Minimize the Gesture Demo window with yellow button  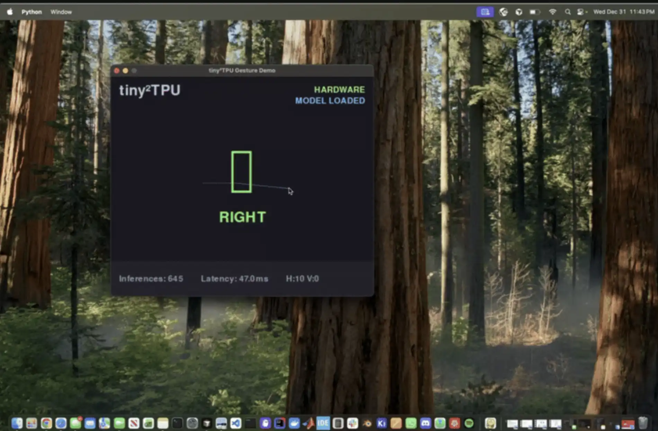point(125,71)
